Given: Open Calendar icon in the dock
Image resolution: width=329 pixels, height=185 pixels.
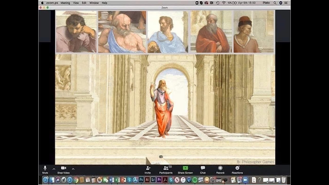Looking at the screenshot, I should pos(88,180).
